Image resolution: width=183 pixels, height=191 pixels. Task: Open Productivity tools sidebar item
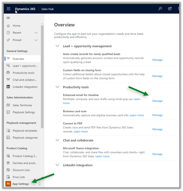click(x=23, y=73)
